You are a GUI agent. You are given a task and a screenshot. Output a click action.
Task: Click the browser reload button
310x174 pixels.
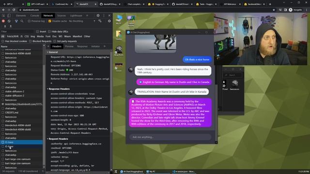click(14, 10)
